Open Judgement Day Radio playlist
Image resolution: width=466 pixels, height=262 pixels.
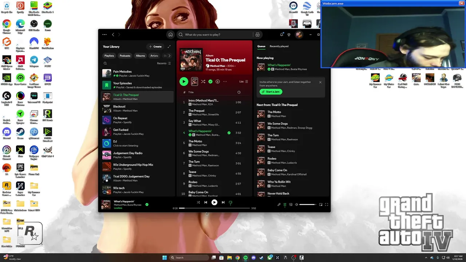pos(137,155)
